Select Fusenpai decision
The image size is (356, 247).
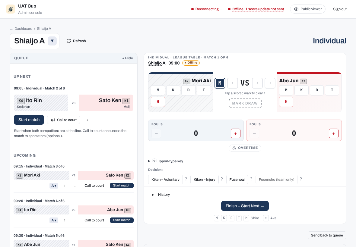[237, 180]
